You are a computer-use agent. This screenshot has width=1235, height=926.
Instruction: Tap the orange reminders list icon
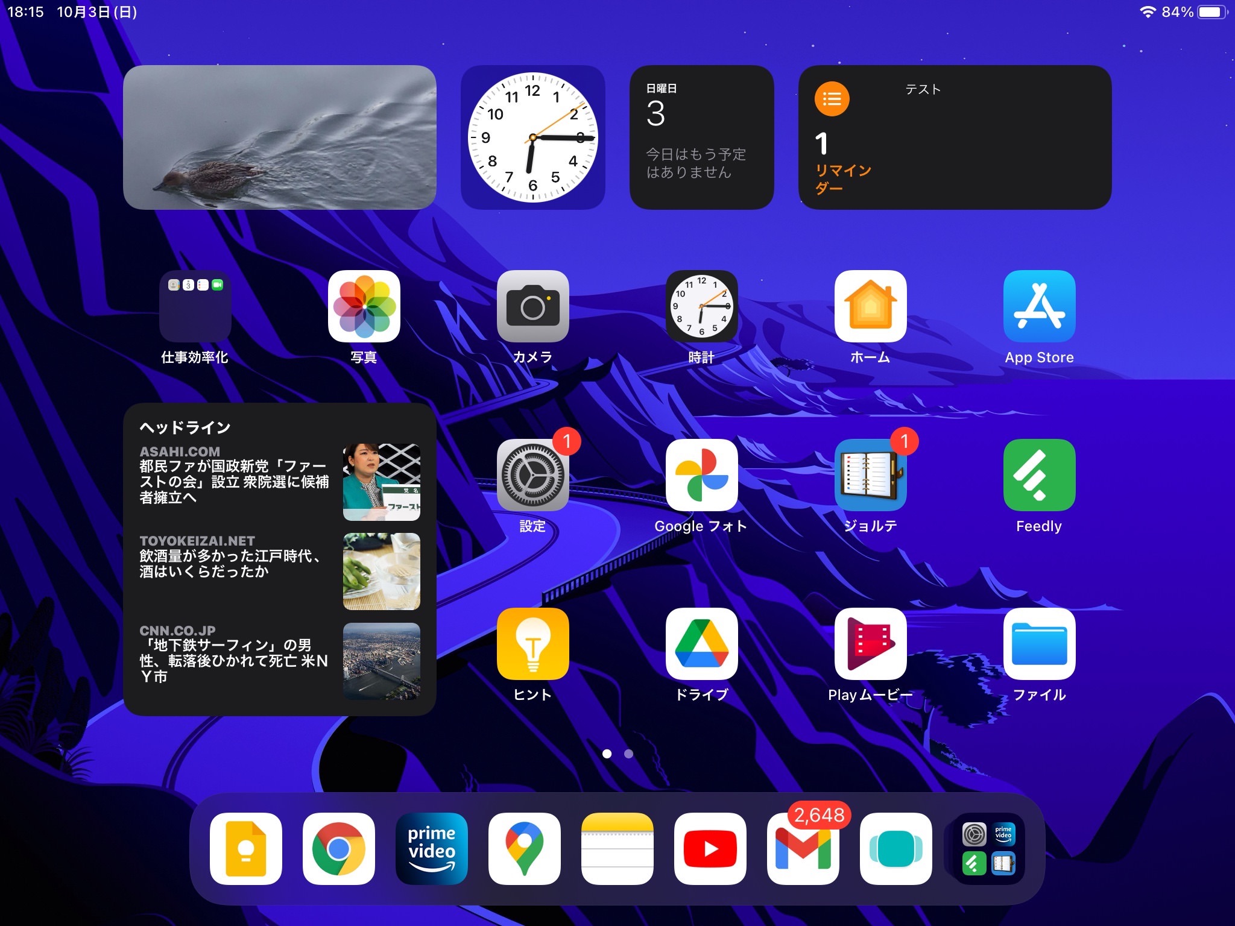click(x=832, y=99)
